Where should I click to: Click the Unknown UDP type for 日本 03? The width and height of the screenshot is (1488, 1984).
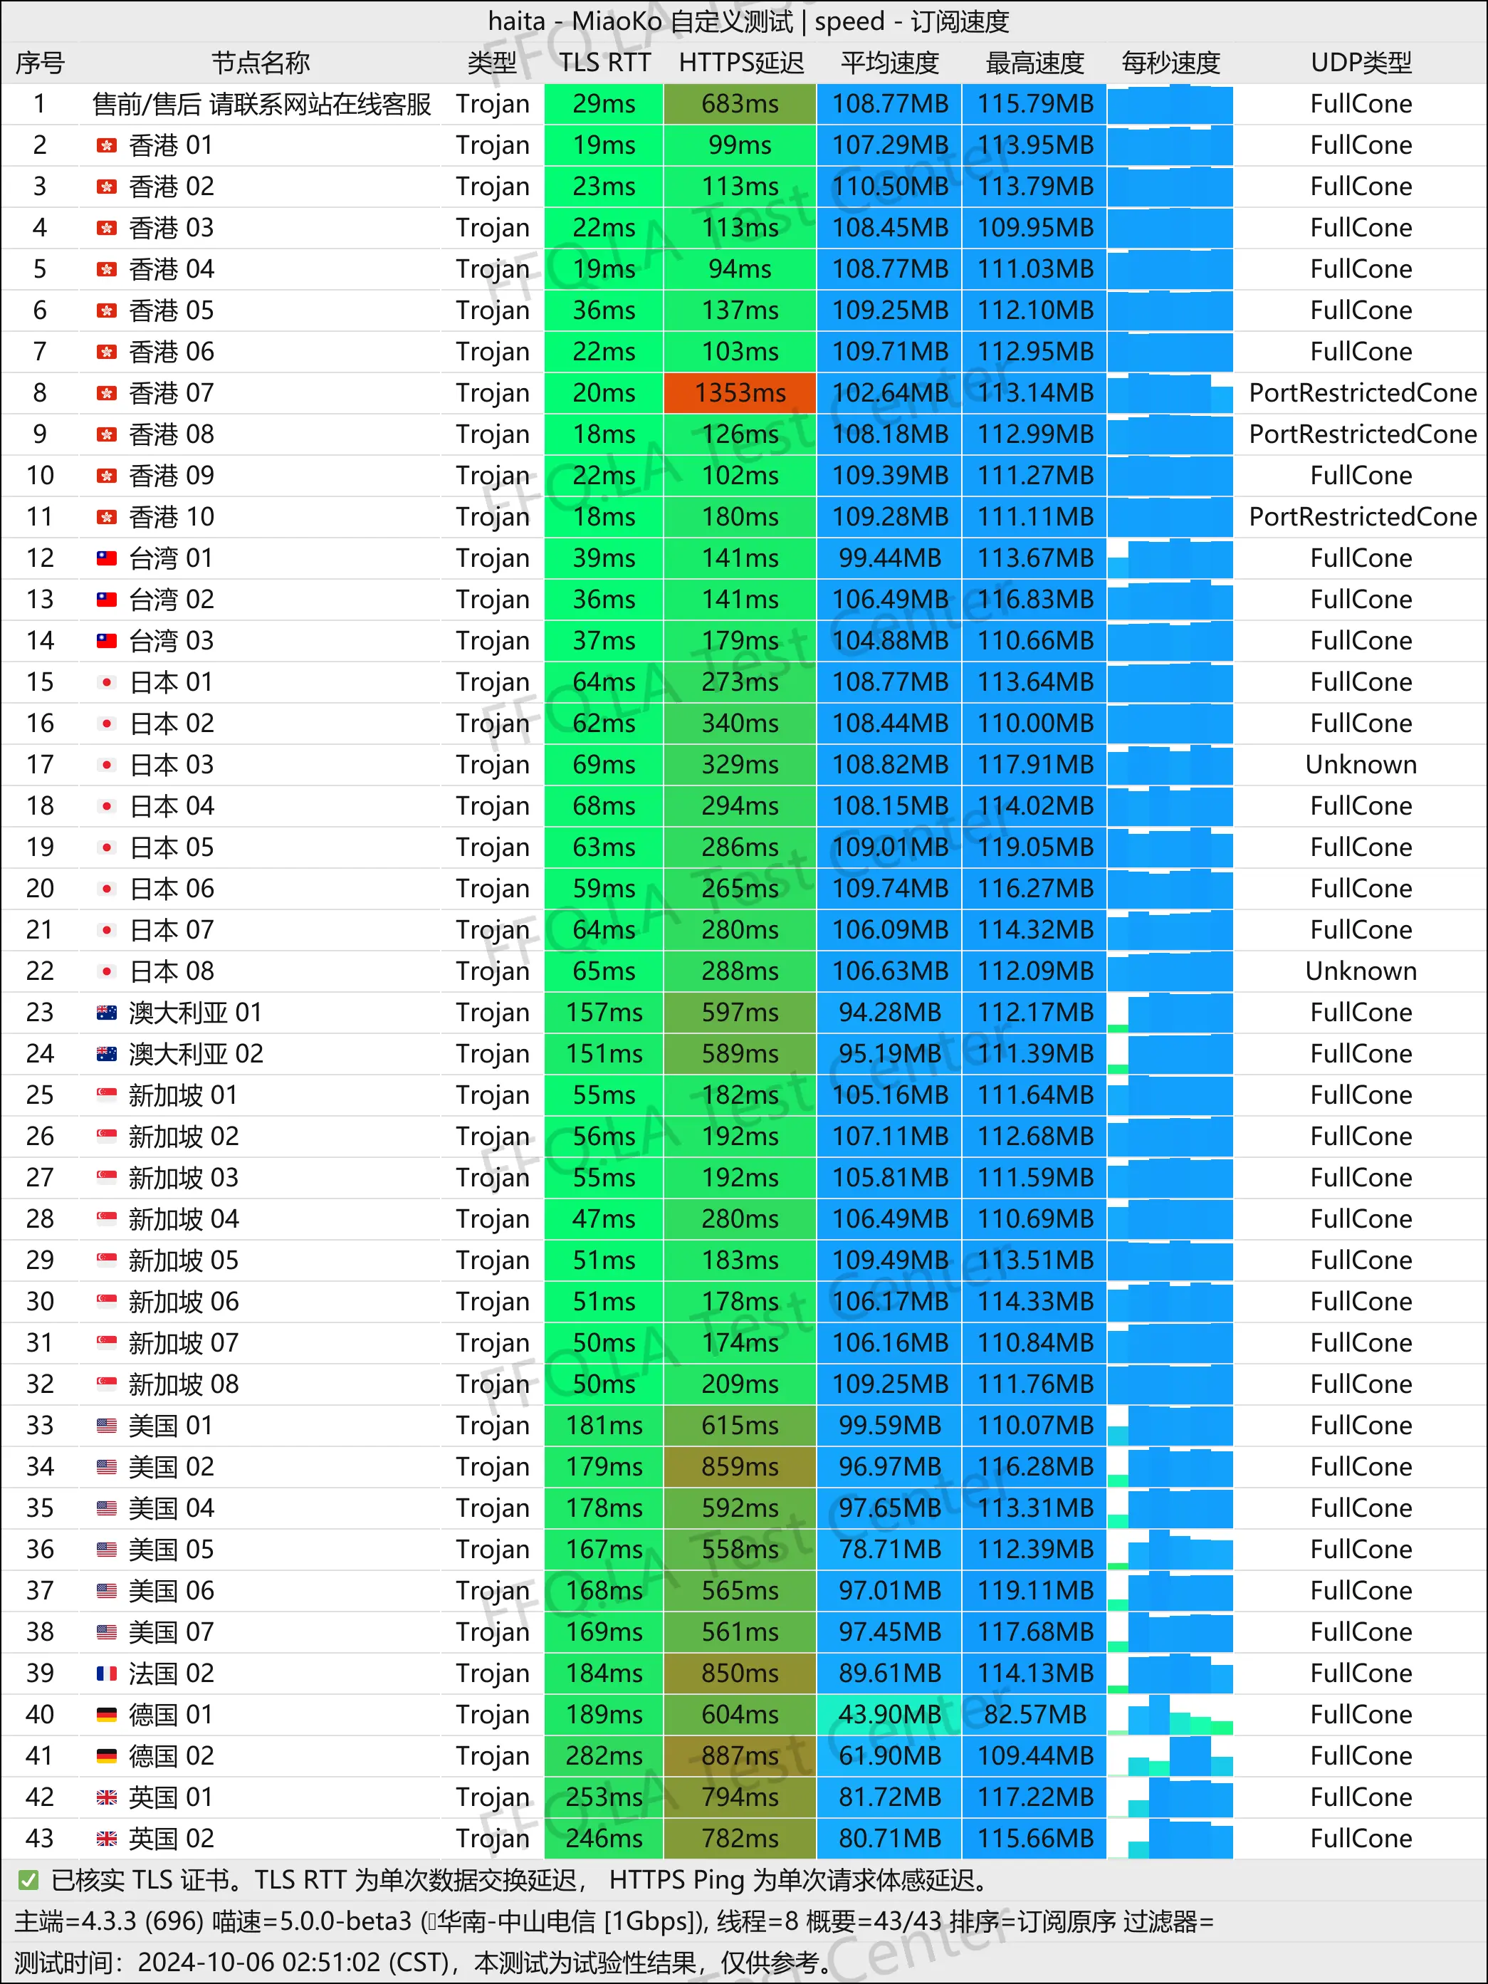[x=1361, y=764]
